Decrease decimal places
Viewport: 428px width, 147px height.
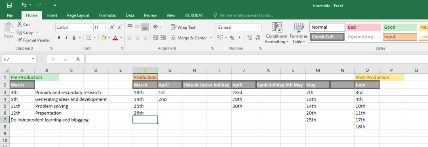(x=257, y=38)
